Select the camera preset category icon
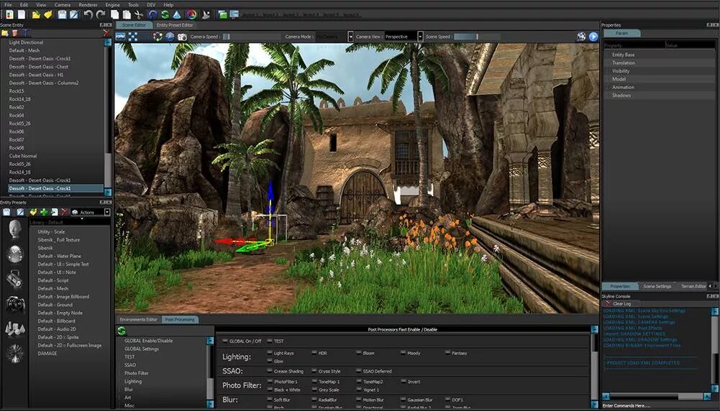Image resolution: width=720 pixels, height=411 pixels. (14, 303)
